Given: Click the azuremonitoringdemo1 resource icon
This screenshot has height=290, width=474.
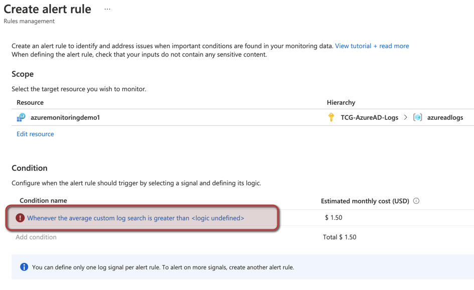Looking at the screenshot, I should coord(21,118).
